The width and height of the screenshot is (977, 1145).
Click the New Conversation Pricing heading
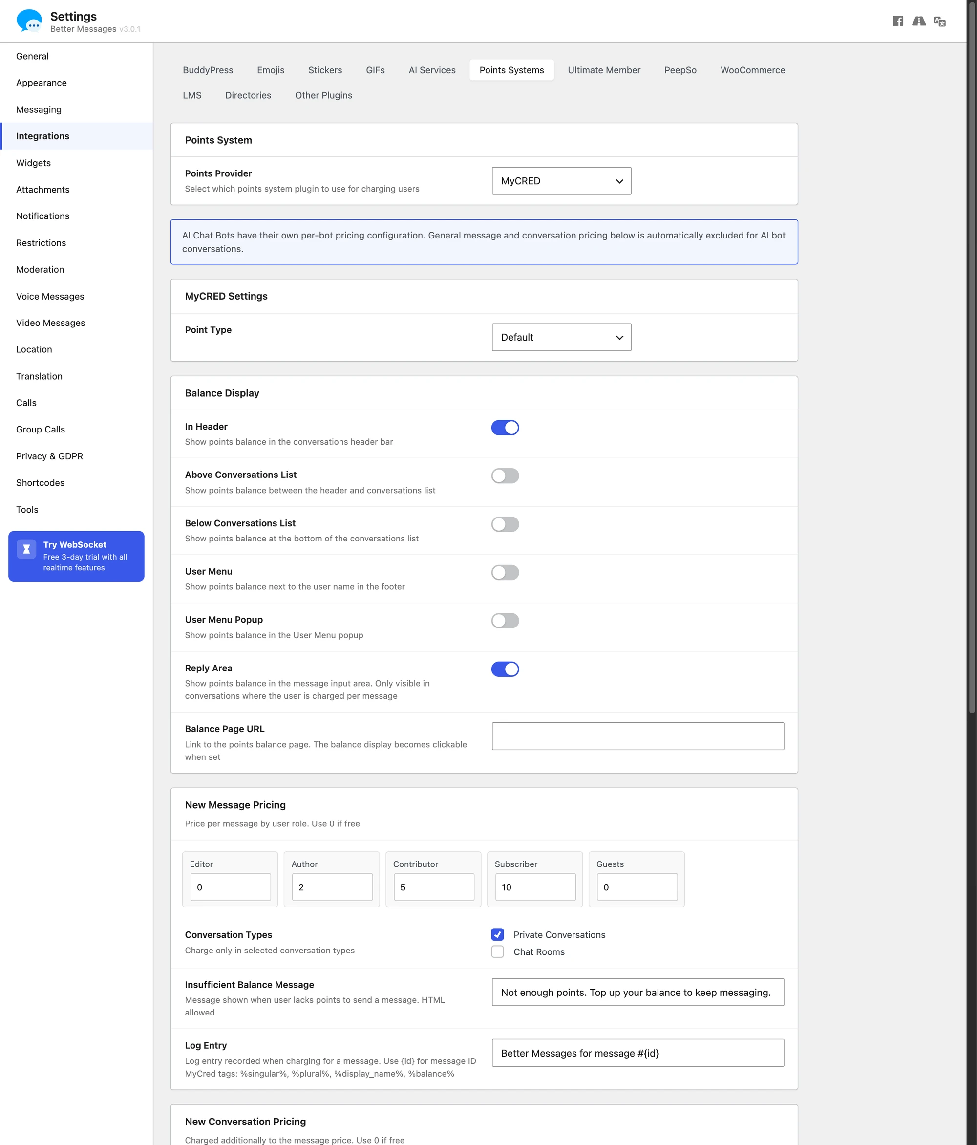click(x=245, y=1121)
